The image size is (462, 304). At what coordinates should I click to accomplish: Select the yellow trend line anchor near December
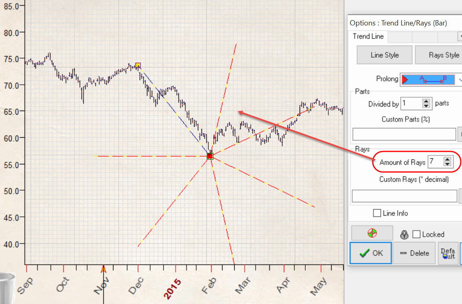[138, 65]
